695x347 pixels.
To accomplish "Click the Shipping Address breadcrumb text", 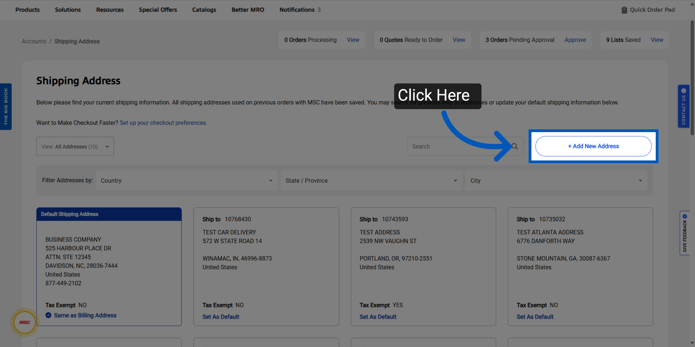I will pos(77,41).
